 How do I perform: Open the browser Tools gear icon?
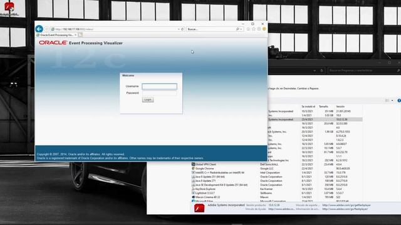pyautogui.click(x=259, y=29)
